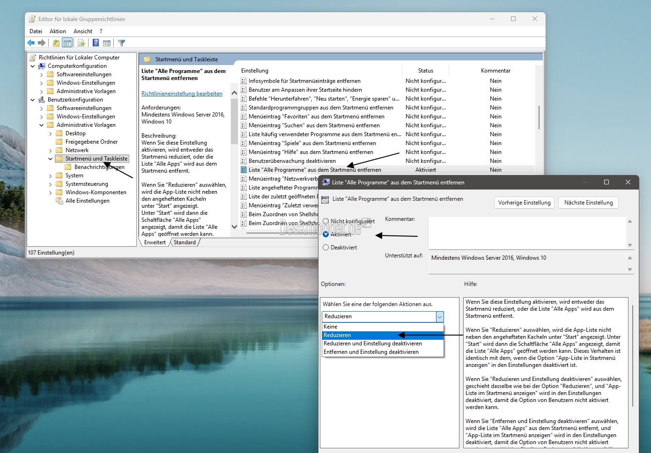Click the blue Back arrow in toolbar

[x=31, y=43]
